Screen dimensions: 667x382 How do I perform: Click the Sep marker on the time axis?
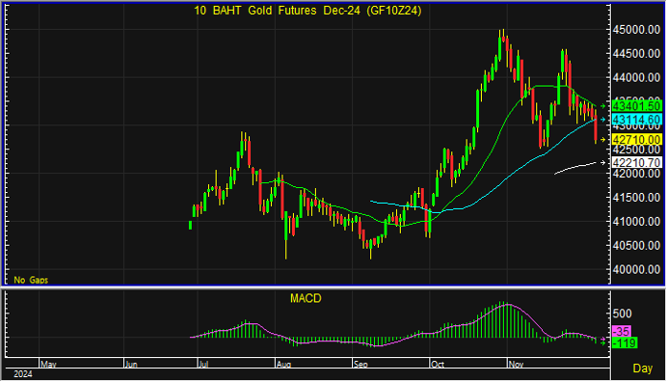[360, 364]
